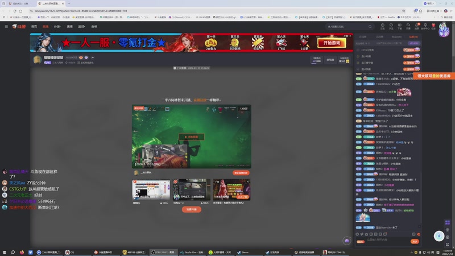
Task: Open the Windows Start menu
Action: point(4,252)
